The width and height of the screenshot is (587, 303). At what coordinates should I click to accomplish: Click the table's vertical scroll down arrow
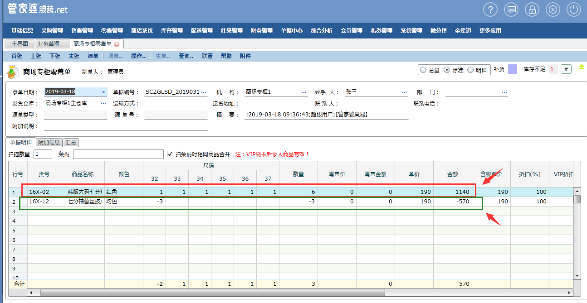pos(577,275)
